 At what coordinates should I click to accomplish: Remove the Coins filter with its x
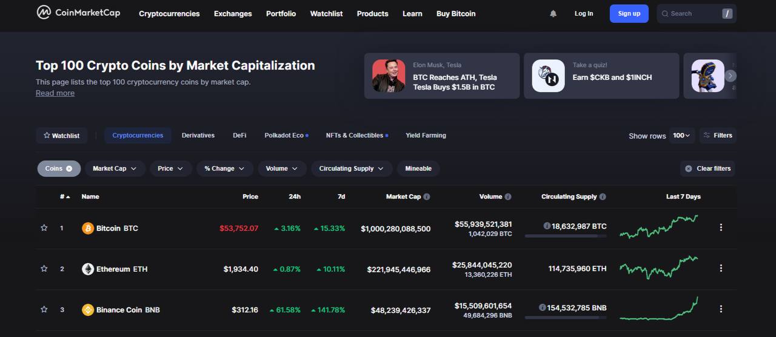pos(69,169)
